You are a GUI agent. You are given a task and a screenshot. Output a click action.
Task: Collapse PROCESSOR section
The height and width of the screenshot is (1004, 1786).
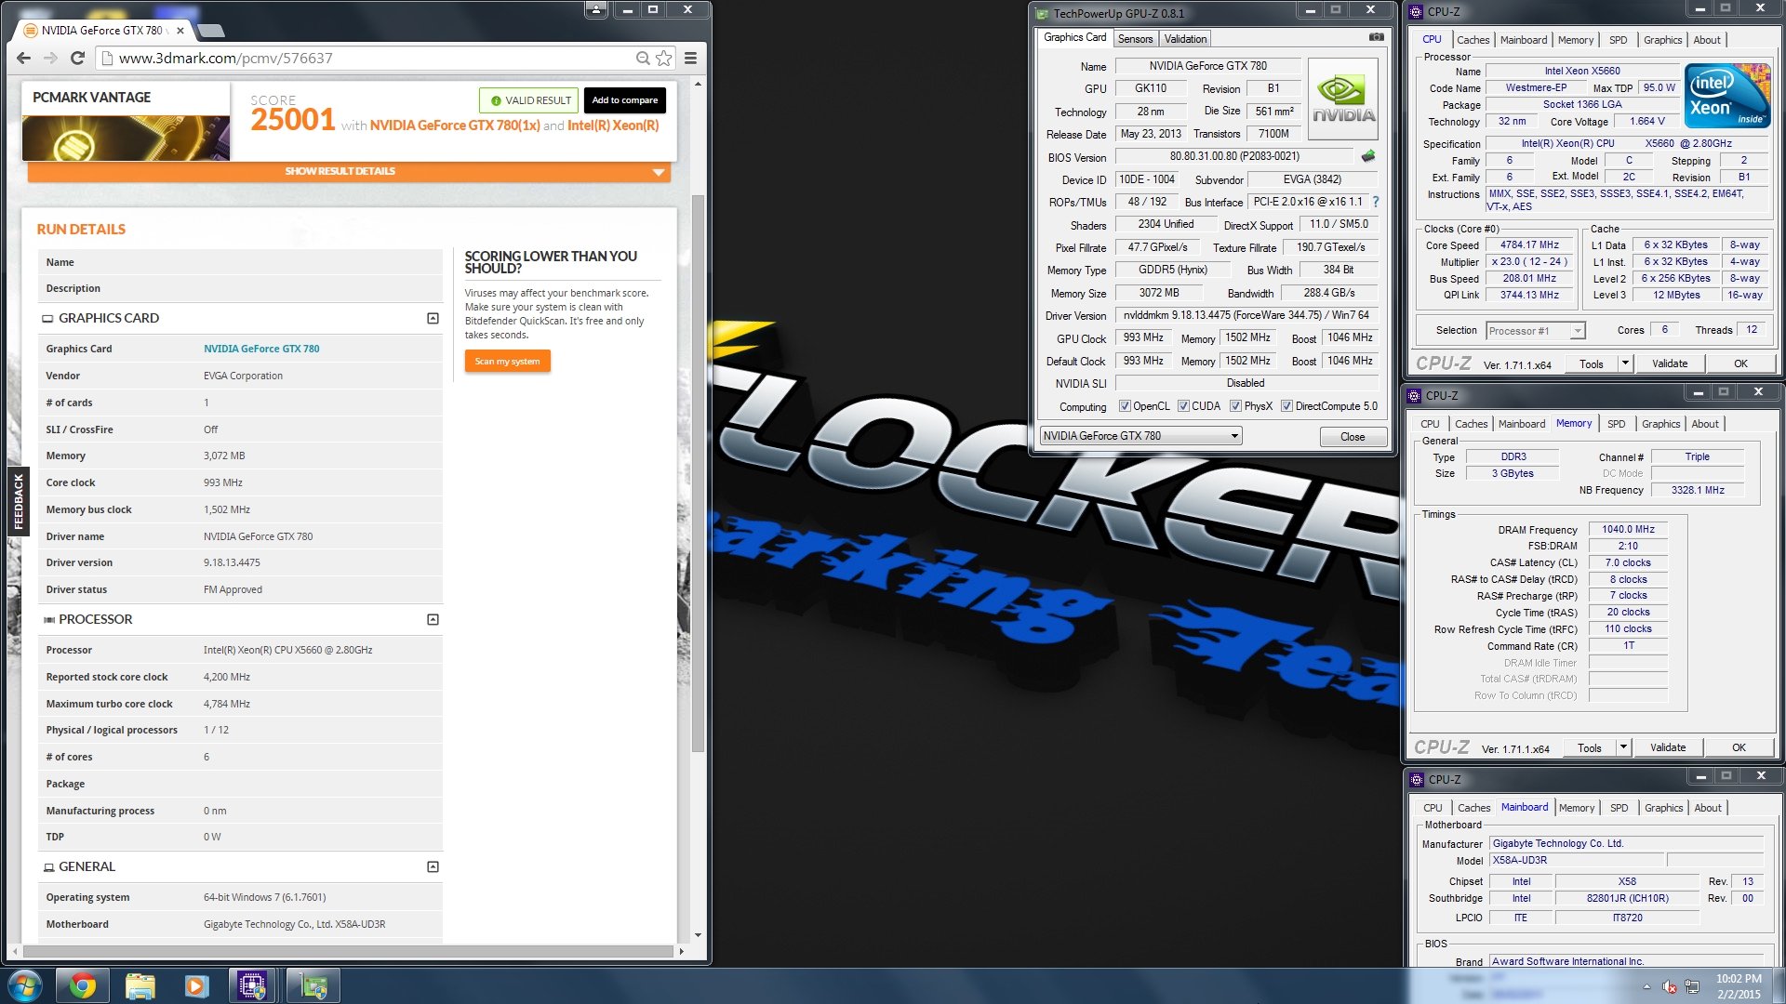click(433, 619)
